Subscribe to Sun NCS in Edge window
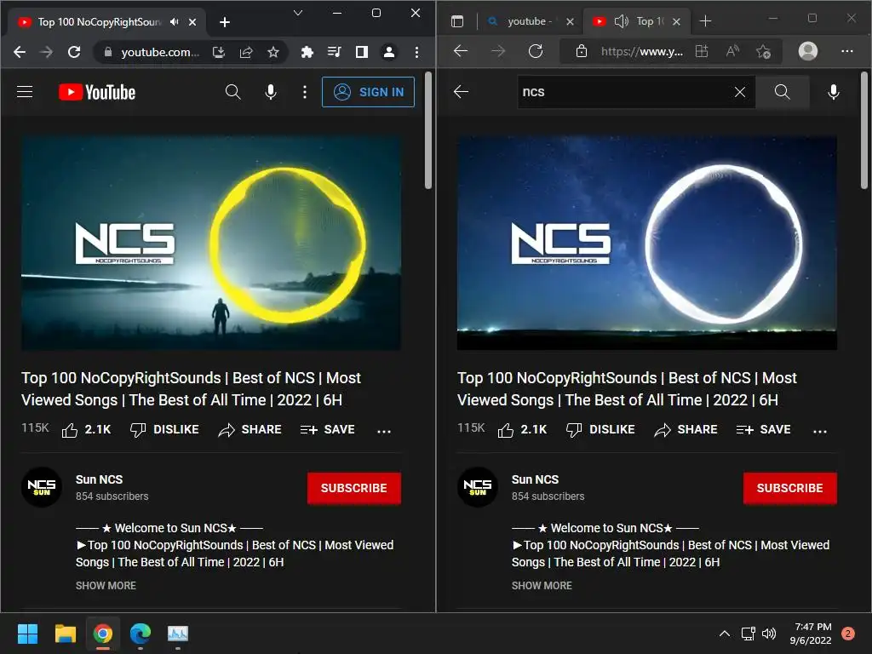The image size is (872, 654). click(x=790, y=488)
